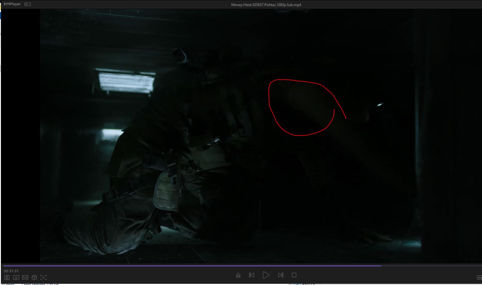The width and height of the screenshot is (482, 285).
Task: Click the eject/open file icon
Action: pyautogui.click(x=238, y=275)
